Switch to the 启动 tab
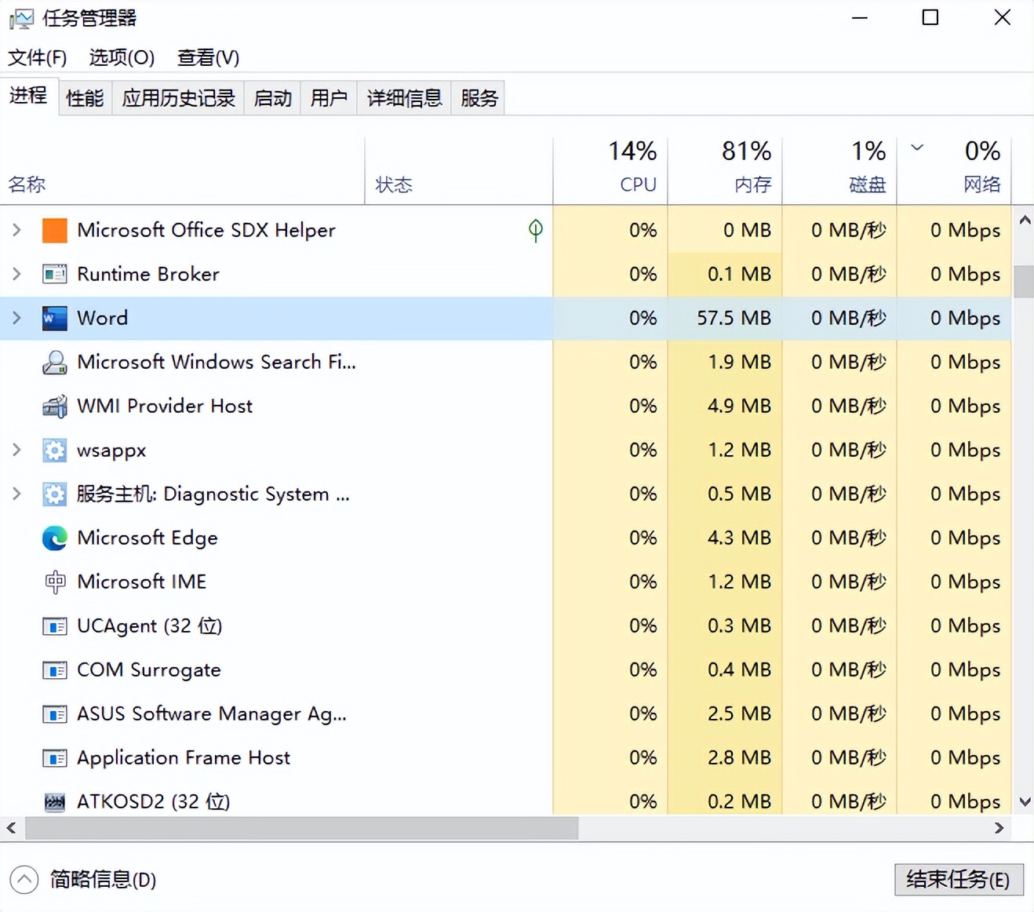Screen dimensions: 1034x912 point(272,98)
